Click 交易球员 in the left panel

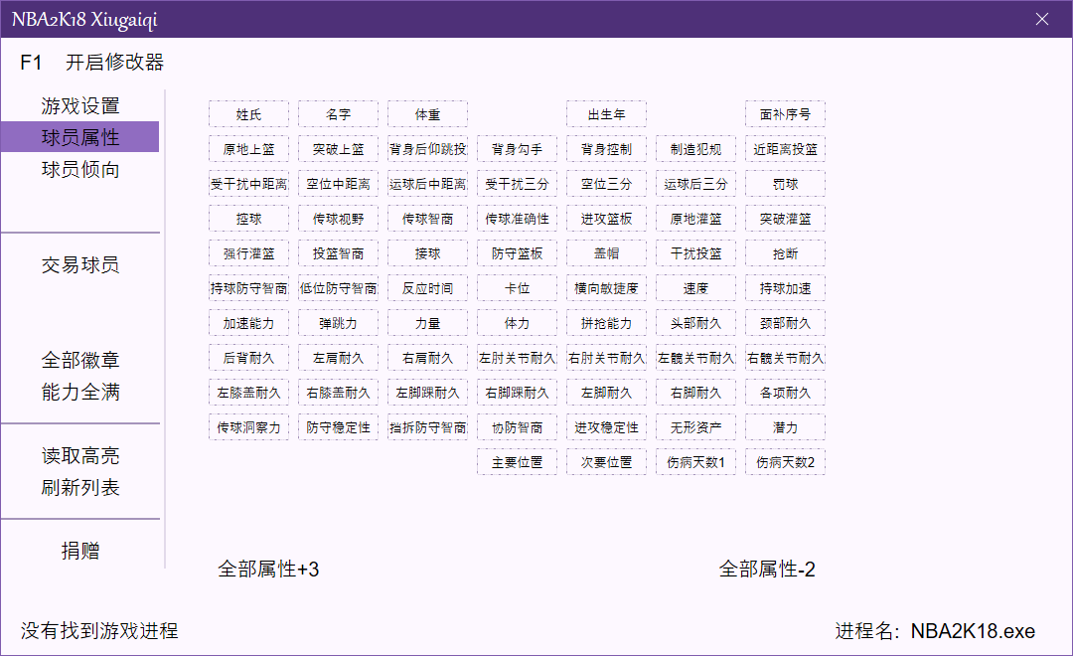coord(79,265)
